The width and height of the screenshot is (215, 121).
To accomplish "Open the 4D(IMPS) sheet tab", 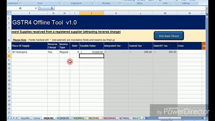I will [x=78, y=118].
